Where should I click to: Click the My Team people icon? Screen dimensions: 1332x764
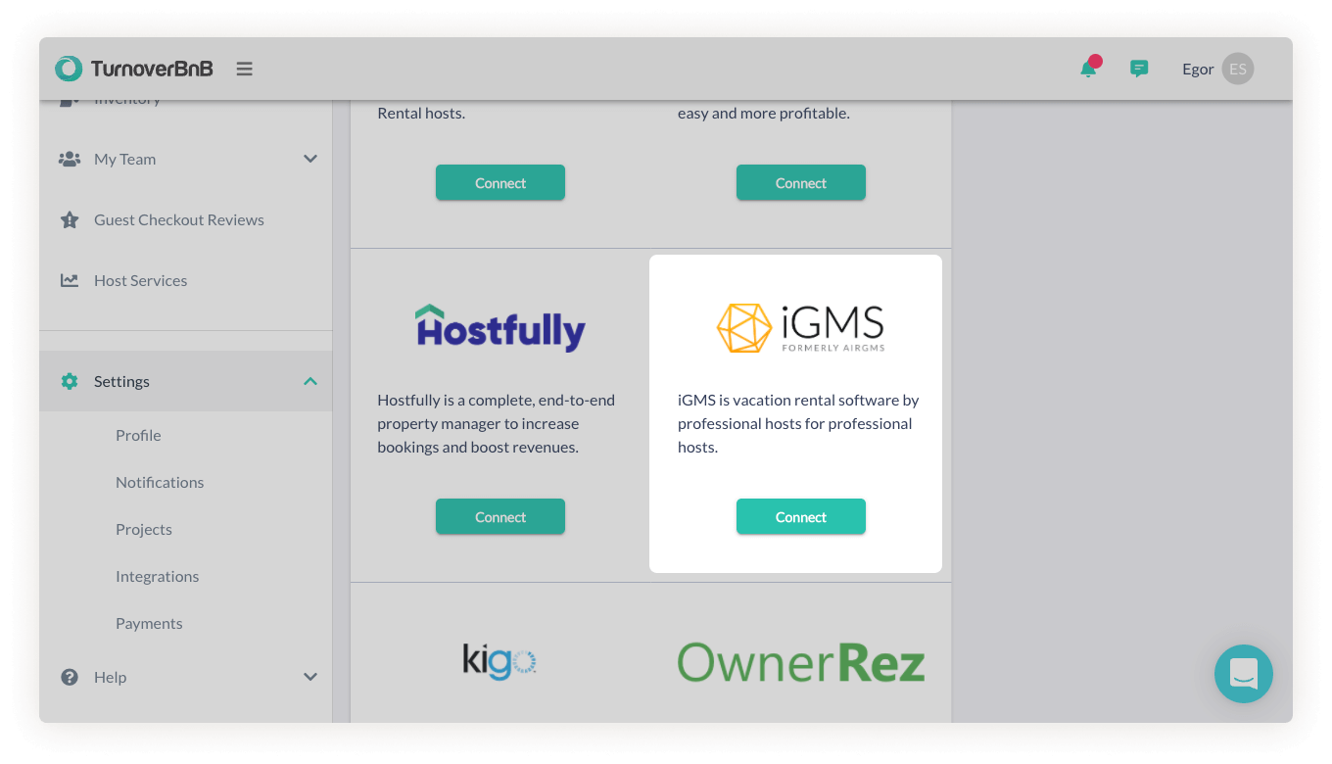(x=70, y=159)
